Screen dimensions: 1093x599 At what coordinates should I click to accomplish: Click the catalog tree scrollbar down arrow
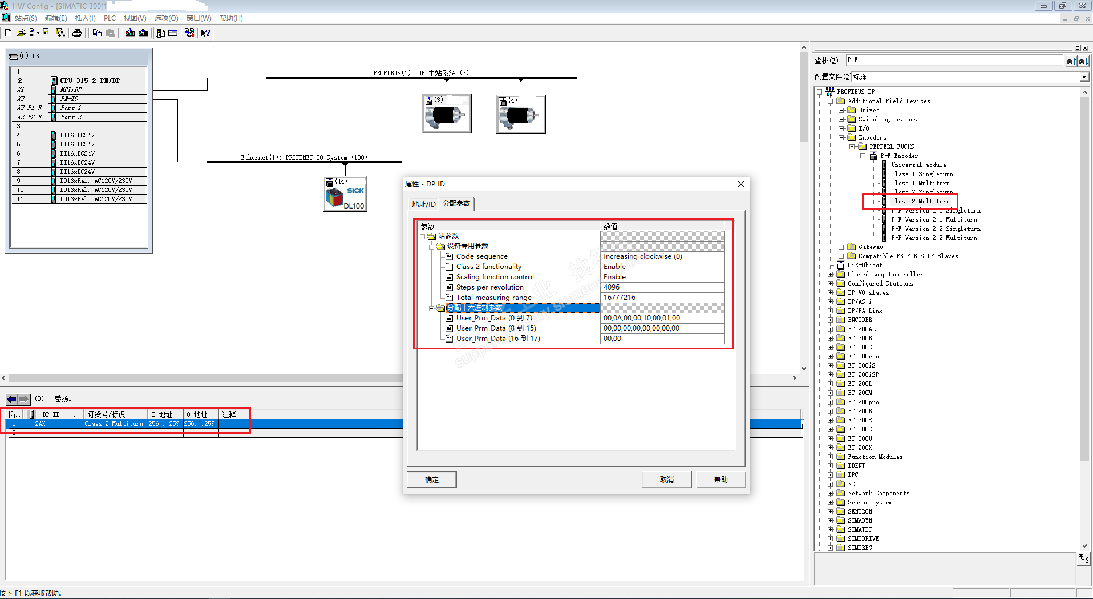[1084, 546]
